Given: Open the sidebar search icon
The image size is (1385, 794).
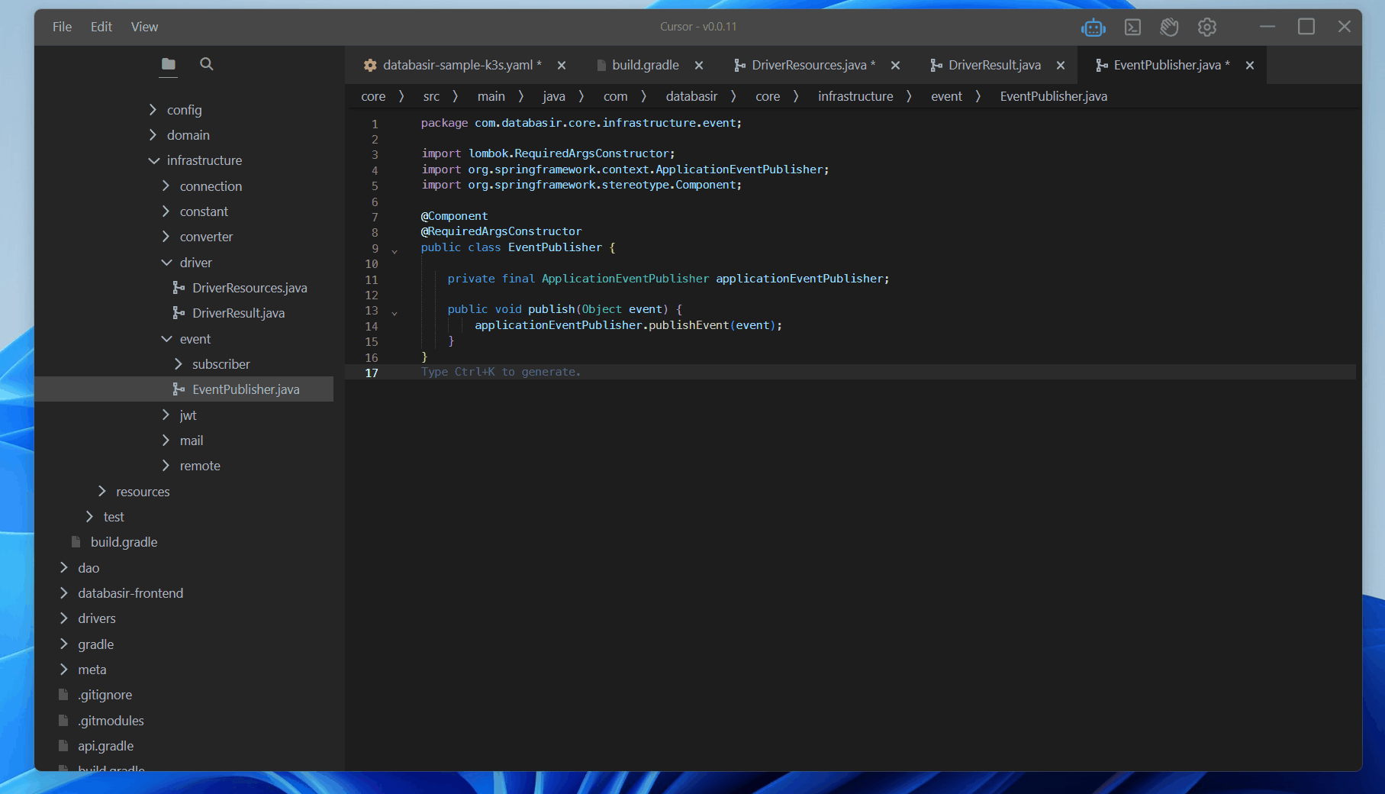Looking at the screenshot, I should coord(206,64).
